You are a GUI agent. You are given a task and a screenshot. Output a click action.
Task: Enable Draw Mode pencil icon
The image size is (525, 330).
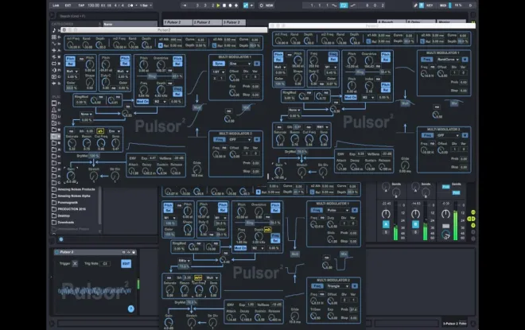(415, 6)
